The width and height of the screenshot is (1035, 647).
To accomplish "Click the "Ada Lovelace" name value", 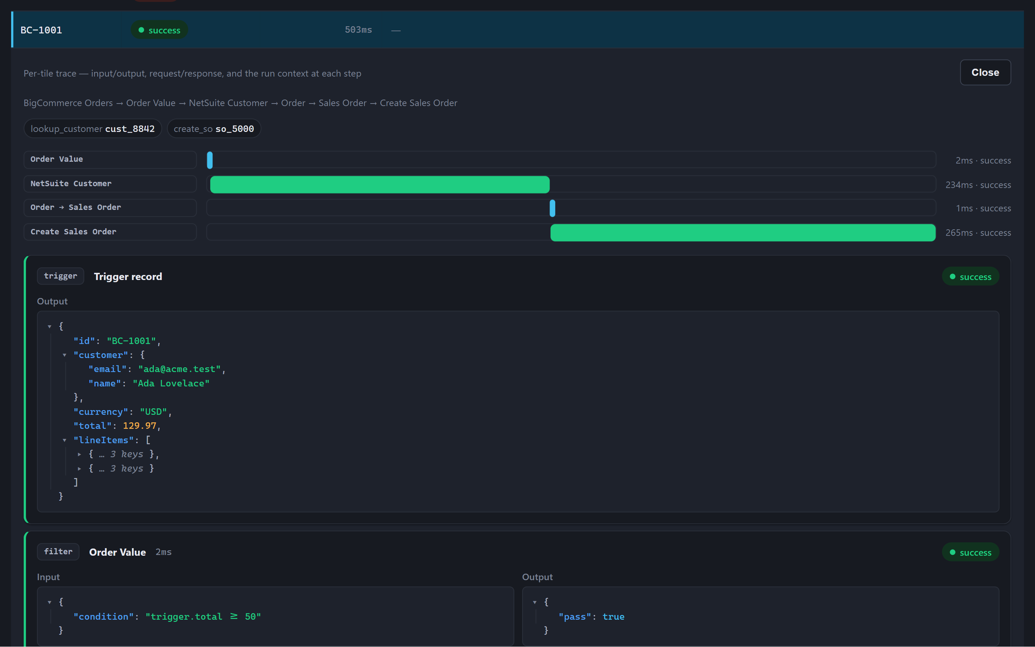I will pyautogui.click(x=171, y=384).
